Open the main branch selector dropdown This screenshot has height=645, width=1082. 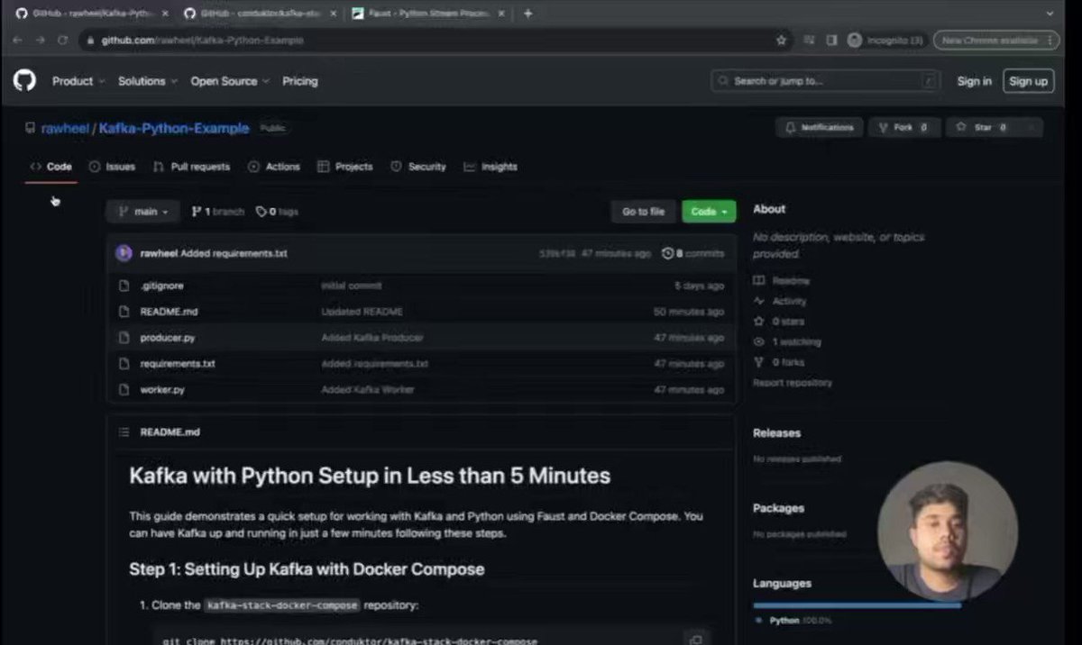(142, 212)
